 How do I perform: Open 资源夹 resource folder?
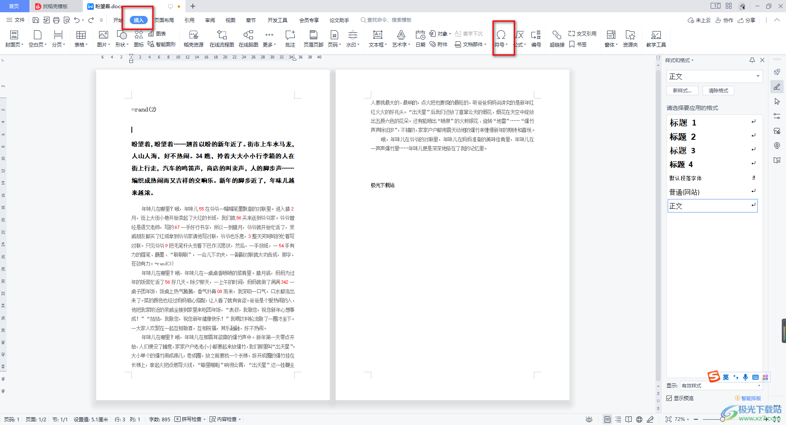click(x=630, y=39)
